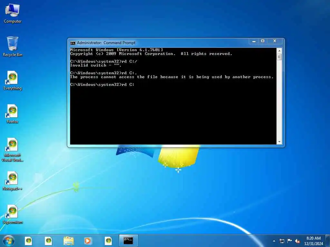Maximize the Command Prompt window

[x=263, y=41]
